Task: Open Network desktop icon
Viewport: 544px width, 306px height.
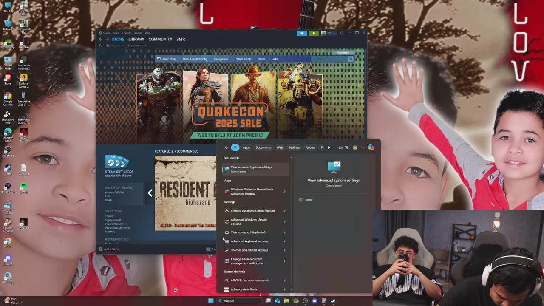Action: pyautogui.click(x=8, y=24)
